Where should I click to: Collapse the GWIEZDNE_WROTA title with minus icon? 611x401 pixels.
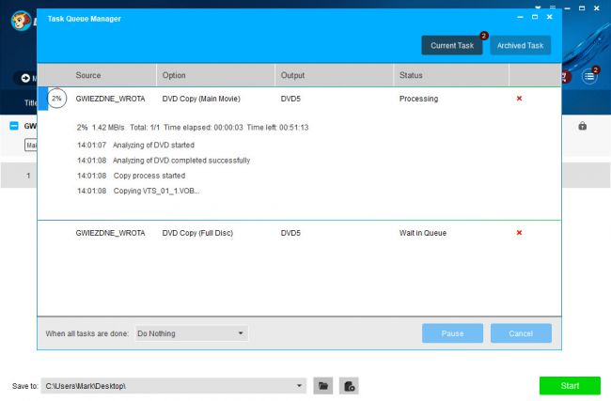pyautogui.click(x=14, y=126)
